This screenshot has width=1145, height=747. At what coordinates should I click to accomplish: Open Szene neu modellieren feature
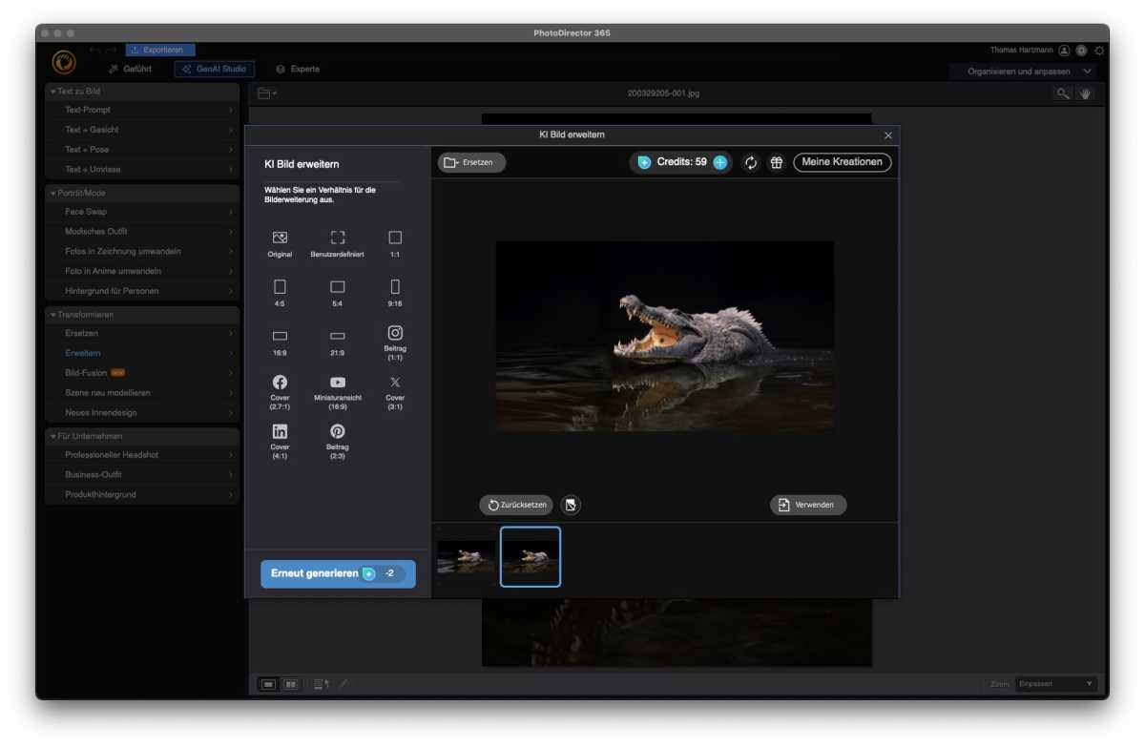pos(142,393)
